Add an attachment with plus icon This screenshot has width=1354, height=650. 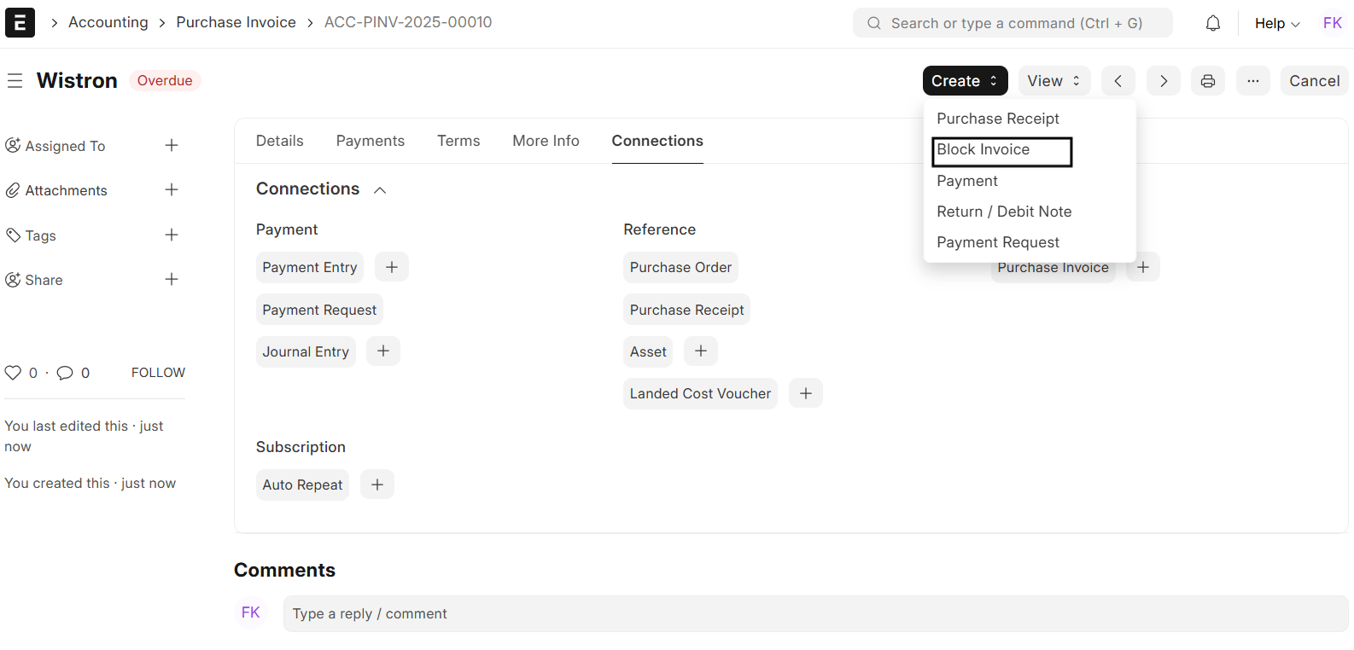[x=172, y=190]
